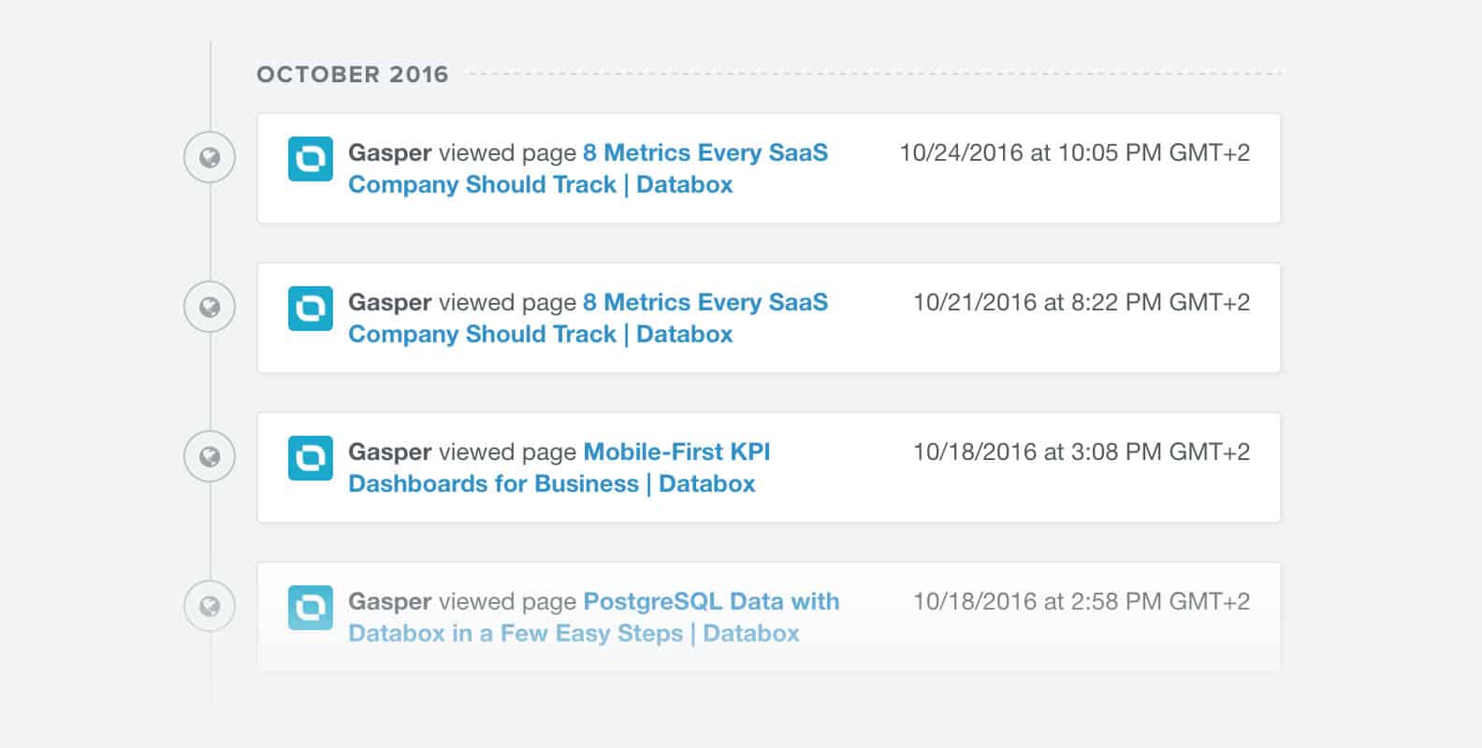The height and width of the screenshot is (748, 1482).
Task: Click the Gasper name in the PostgreSQL Data entry
Action: (389, 601)
